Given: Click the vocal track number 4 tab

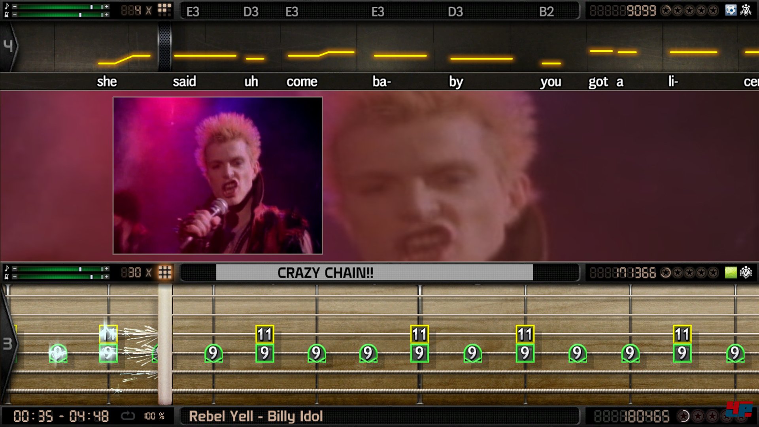Looking at the screenshot, I should [8, 46].
